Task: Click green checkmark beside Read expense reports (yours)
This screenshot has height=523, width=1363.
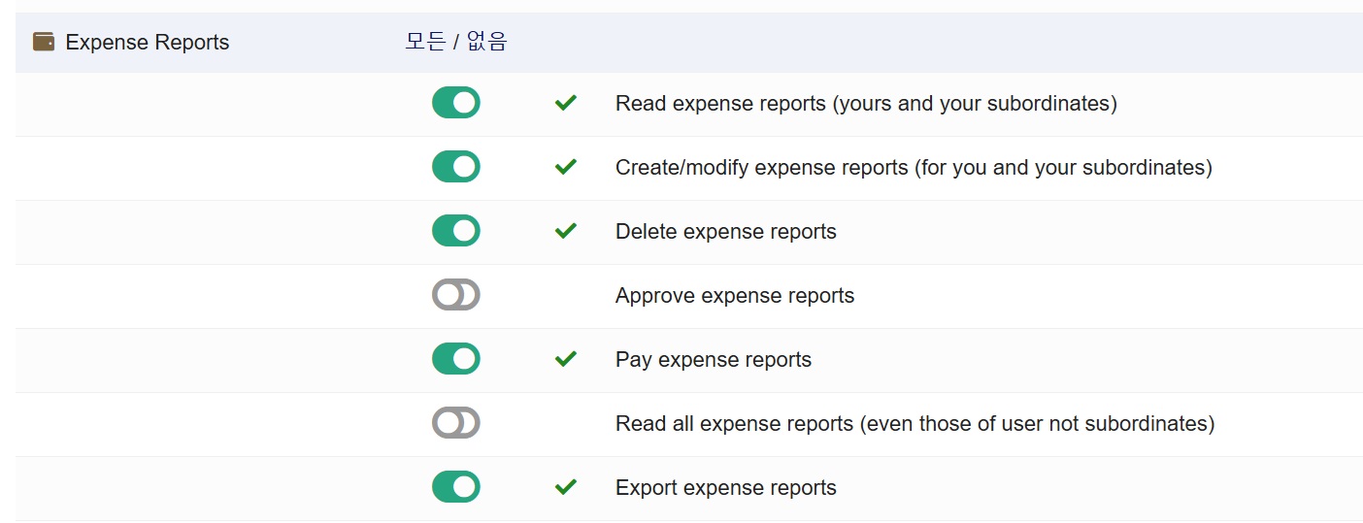Action: pos(565,103)
